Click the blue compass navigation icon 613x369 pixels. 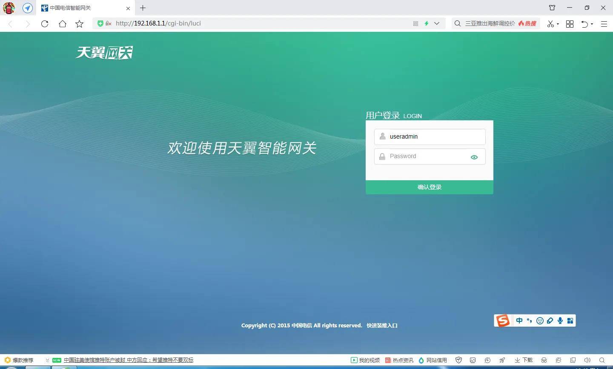(x=28, y=8)
